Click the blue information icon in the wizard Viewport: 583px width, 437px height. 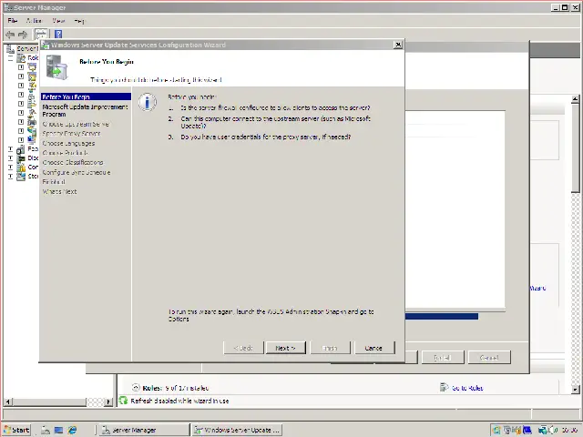[148, 102]
